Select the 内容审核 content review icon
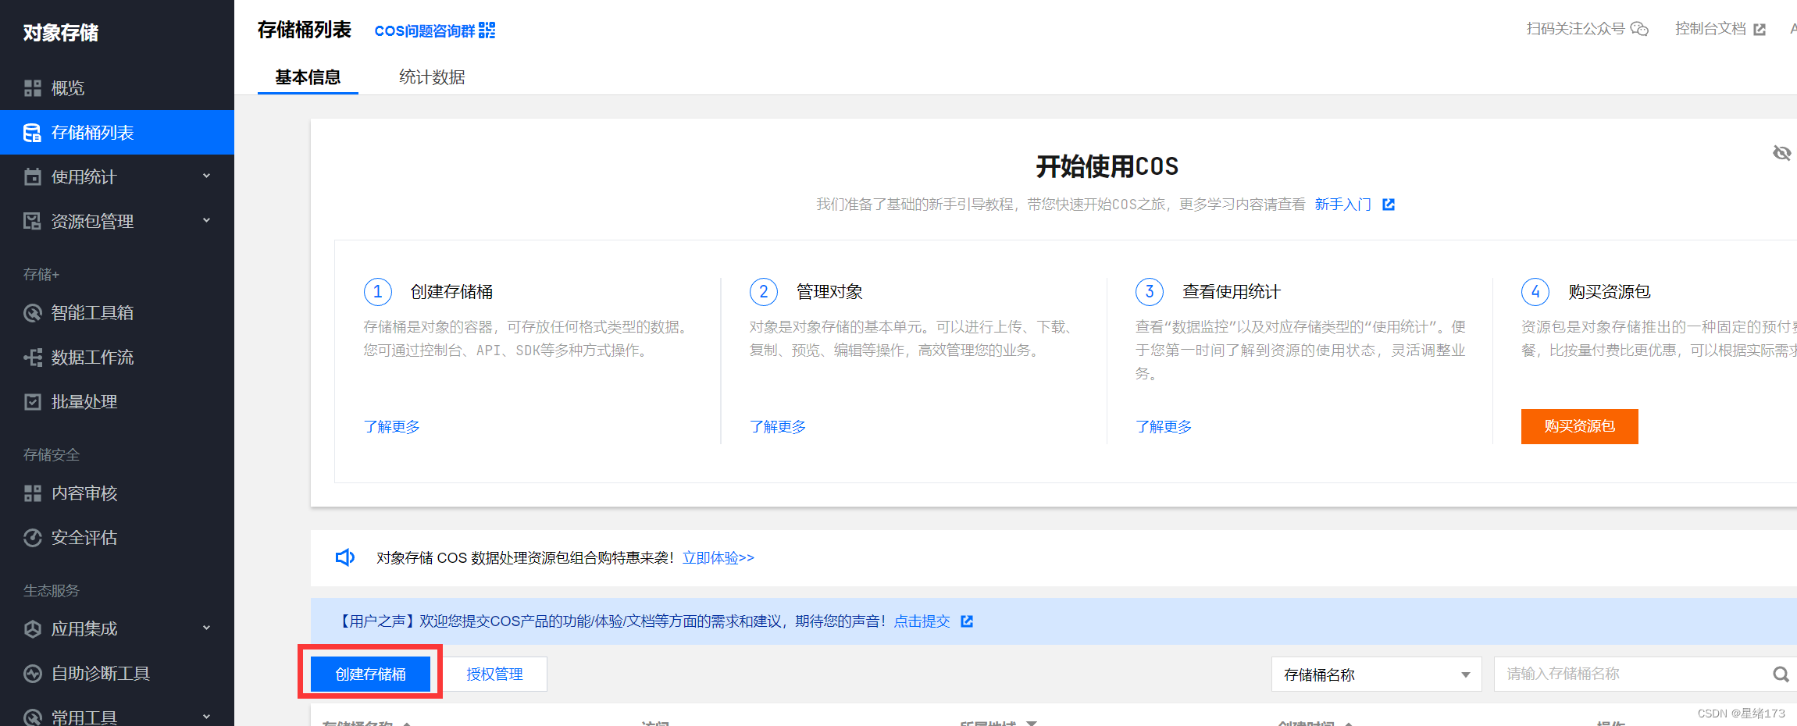1797x726 pixels. pyautogui.click(x=32, y=493)
